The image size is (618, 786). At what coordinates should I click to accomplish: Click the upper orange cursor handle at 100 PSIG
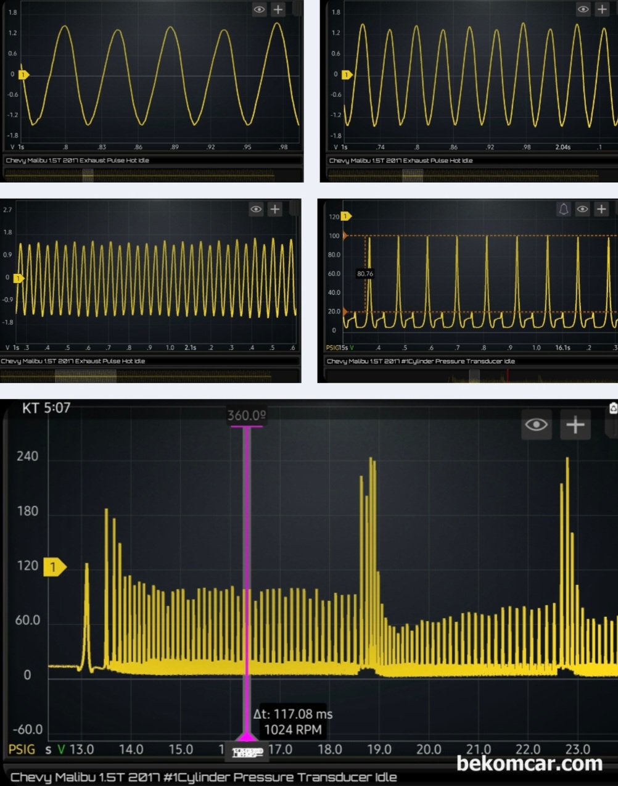click(345, 236)
